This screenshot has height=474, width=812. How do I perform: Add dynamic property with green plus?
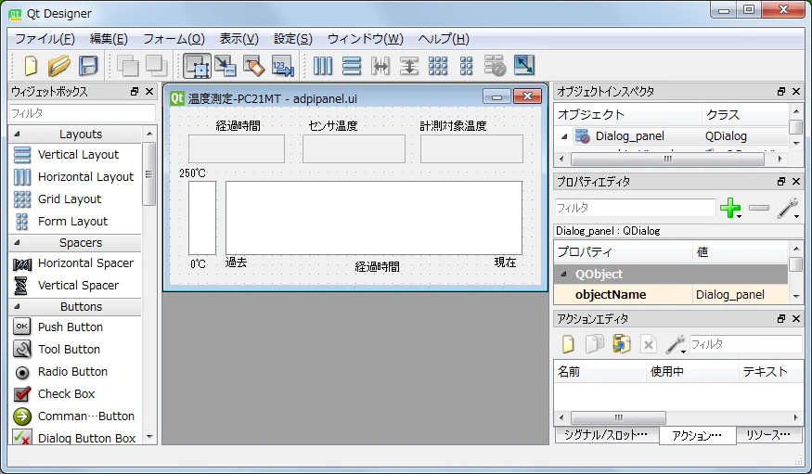click(x=730, y=208)
